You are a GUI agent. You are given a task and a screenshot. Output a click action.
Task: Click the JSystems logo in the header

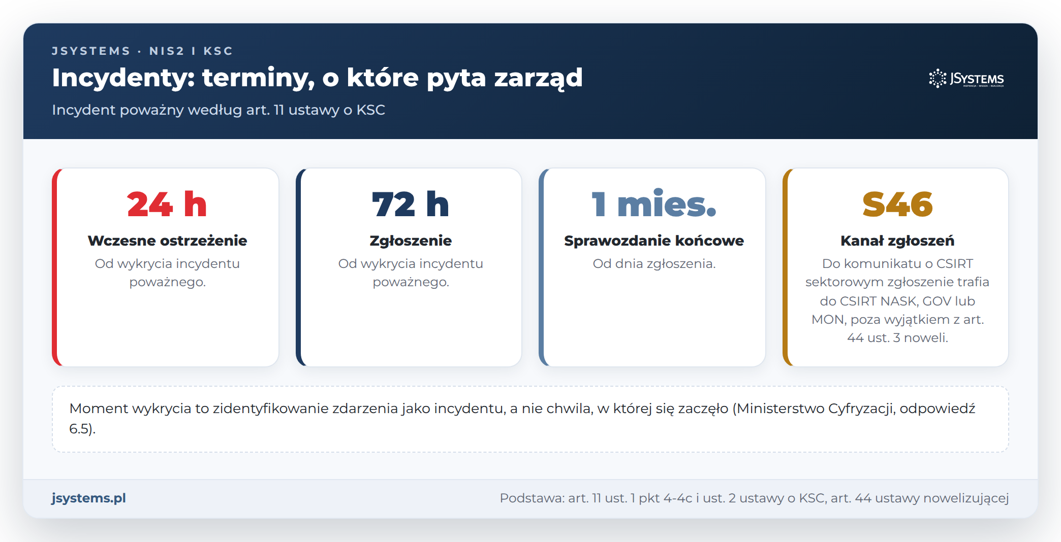pyautogui.click(x=966, y=79)
